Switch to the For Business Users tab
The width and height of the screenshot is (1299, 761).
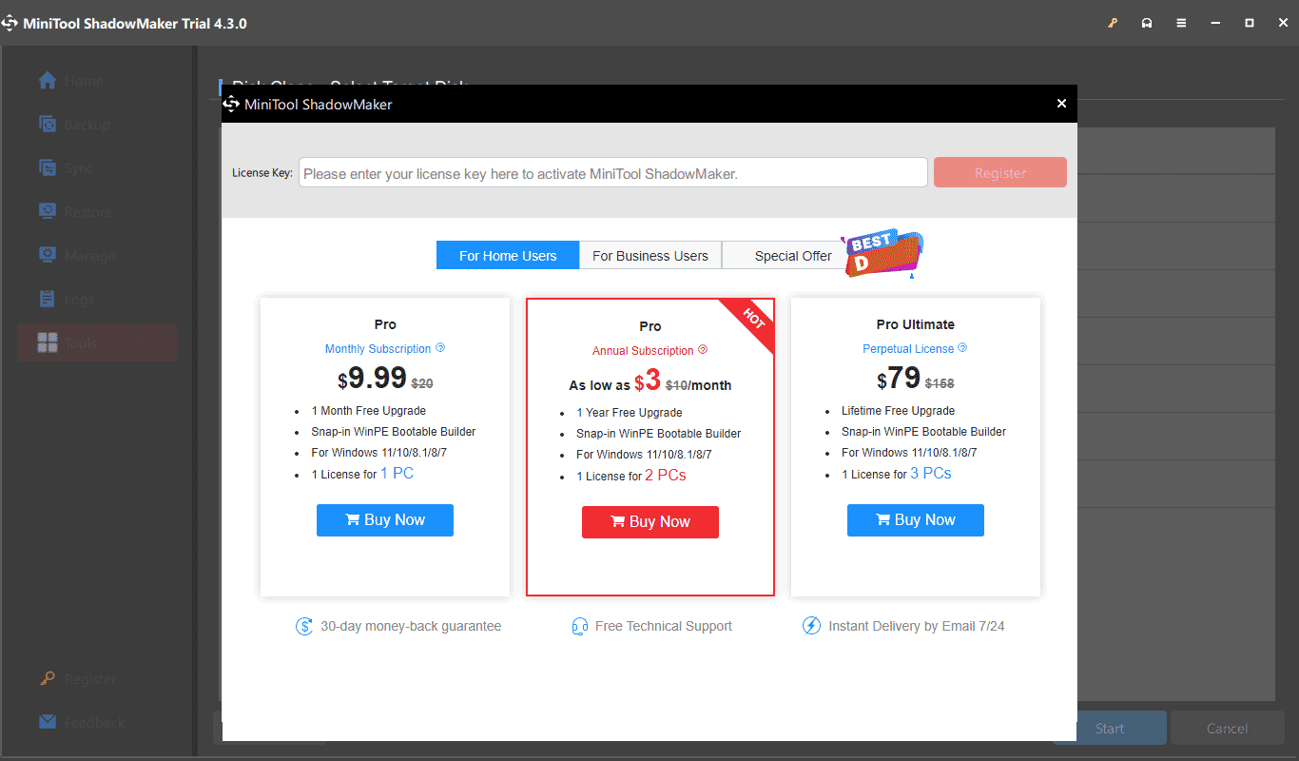pyautogui.click(x=650, y=255)
